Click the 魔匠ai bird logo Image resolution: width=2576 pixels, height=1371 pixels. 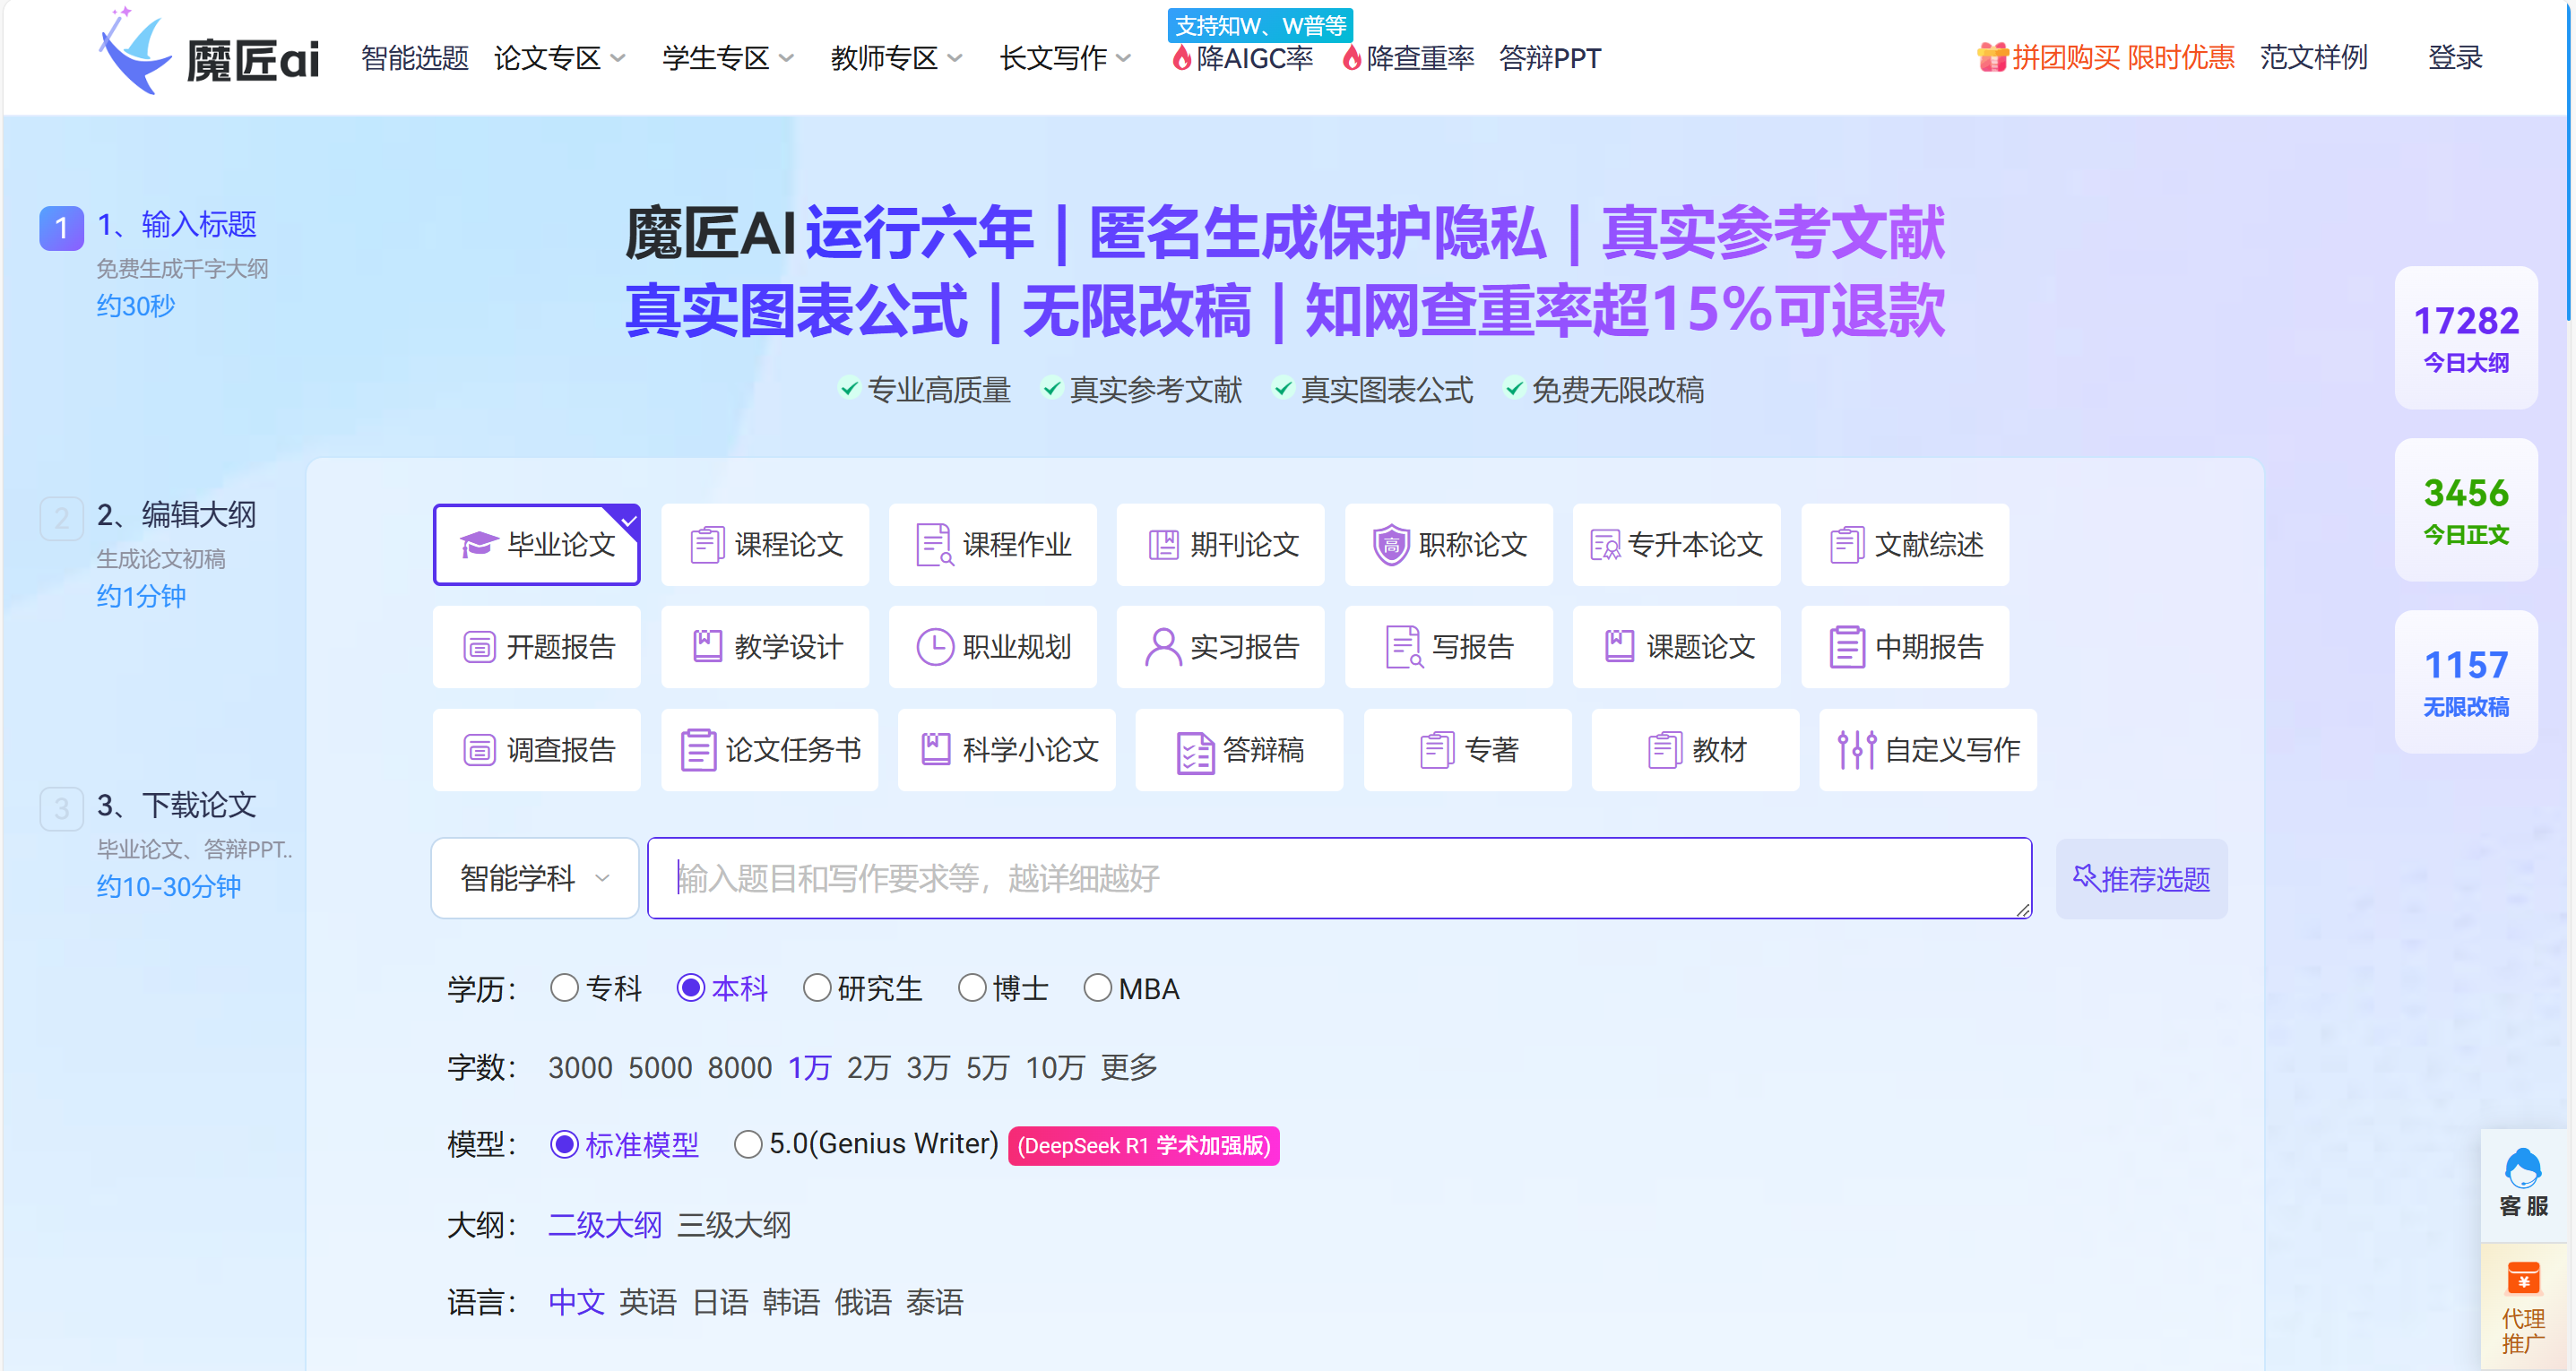click(x=135, y=52)
